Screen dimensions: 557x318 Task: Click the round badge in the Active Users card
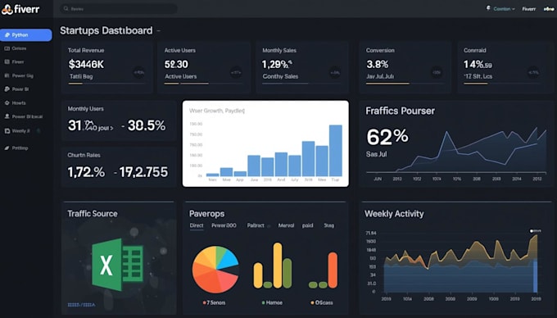236,72
